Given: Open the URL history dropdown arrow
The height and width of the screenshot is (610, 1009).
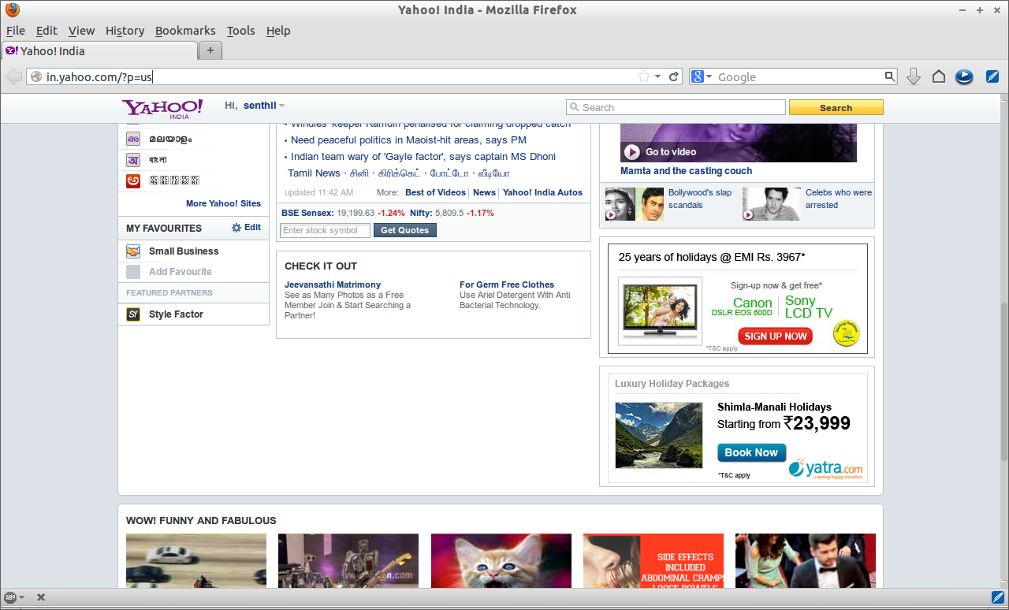Looking at the screenshot, I should (657, 76).
